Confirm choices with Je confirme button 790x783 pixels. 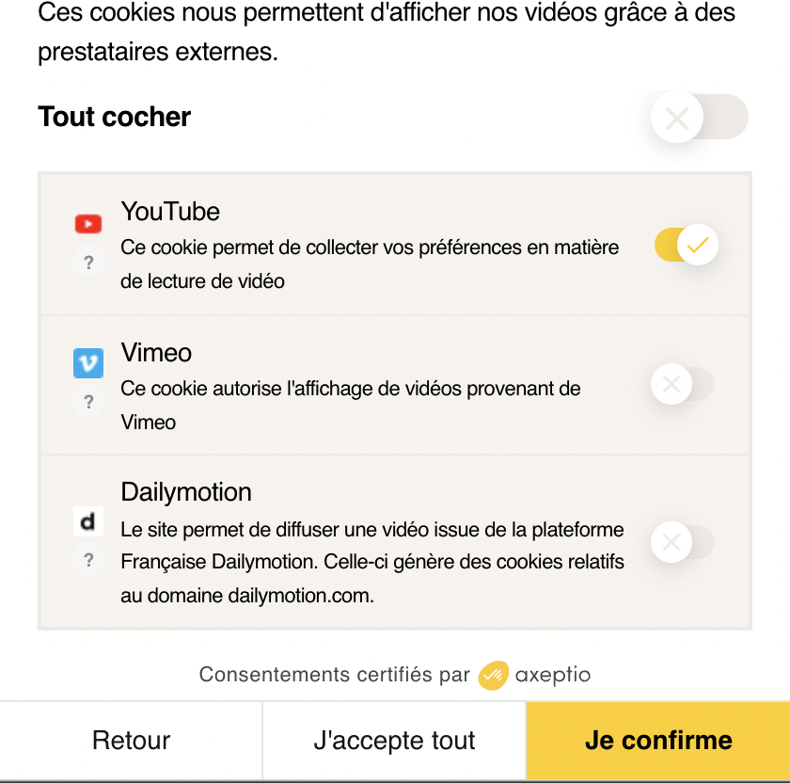point(658,741)
